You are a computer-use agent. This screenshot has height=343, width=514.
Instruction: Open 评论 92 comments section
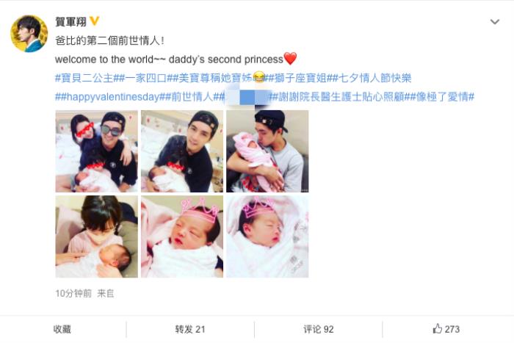click(318, 329)
